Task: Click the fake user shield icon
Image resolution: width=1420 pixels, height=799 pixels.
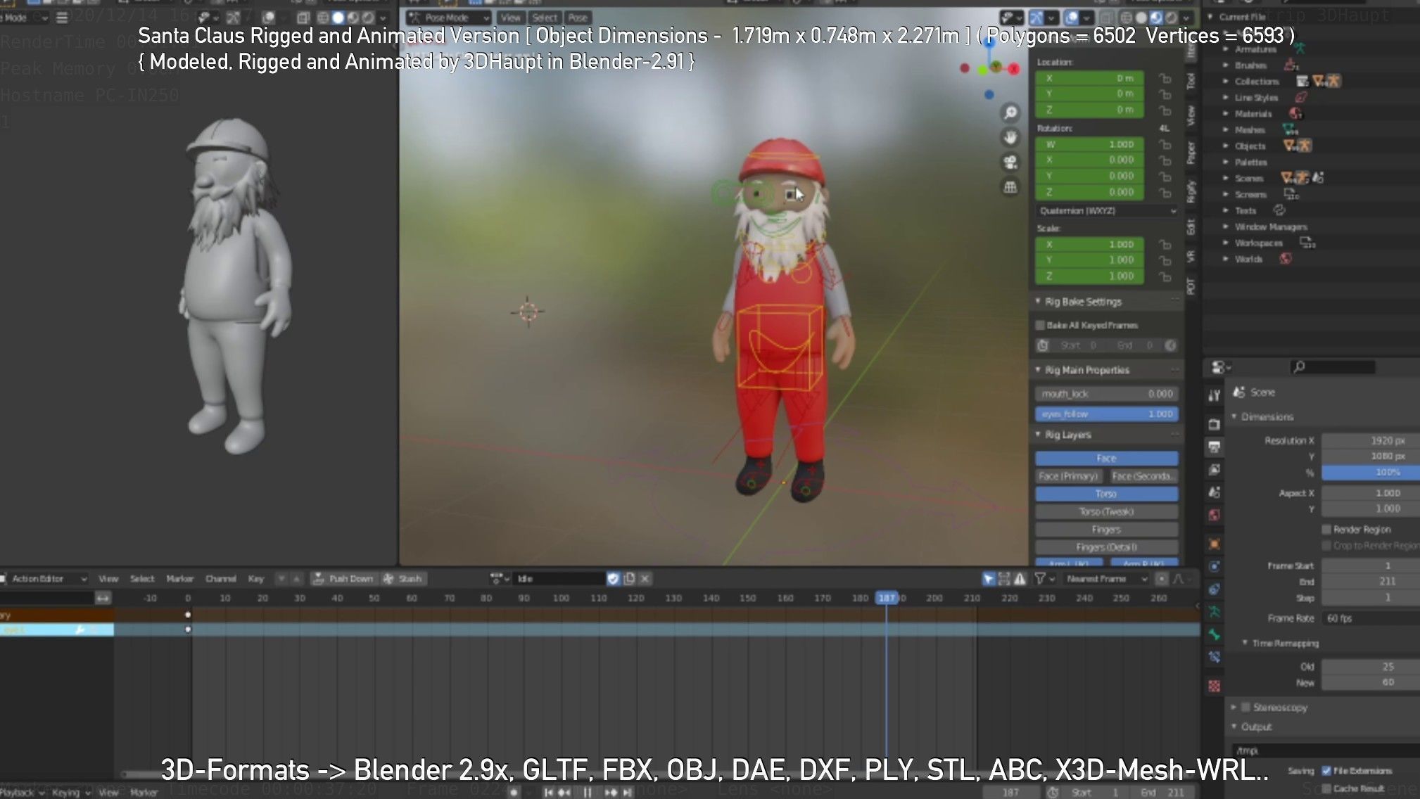Action: [x=613, y=578]
